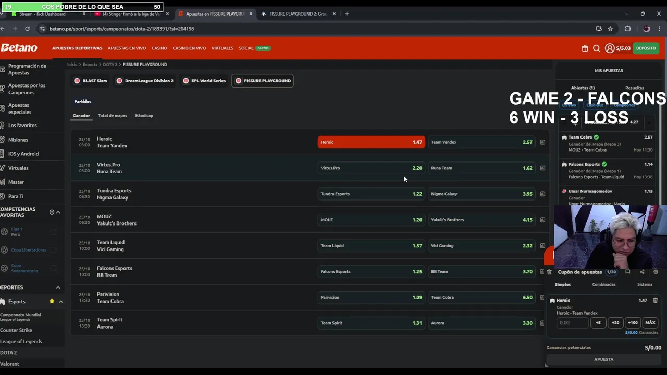Open the search magnifier in Betano header
Viewport: 667px width, 375px height.
[597, 48]
